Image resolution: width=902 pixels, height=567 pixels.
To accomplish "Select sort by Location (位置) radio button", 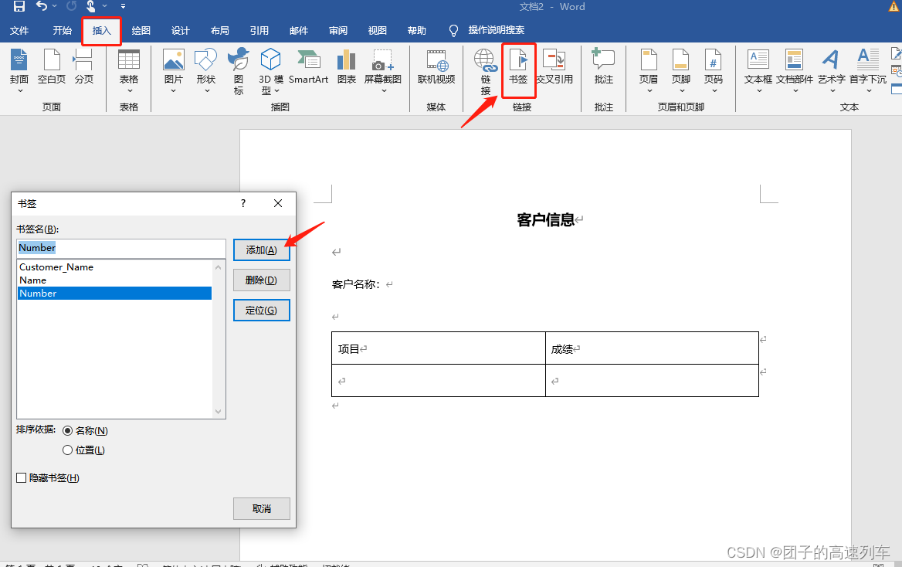I will [67, 450].
